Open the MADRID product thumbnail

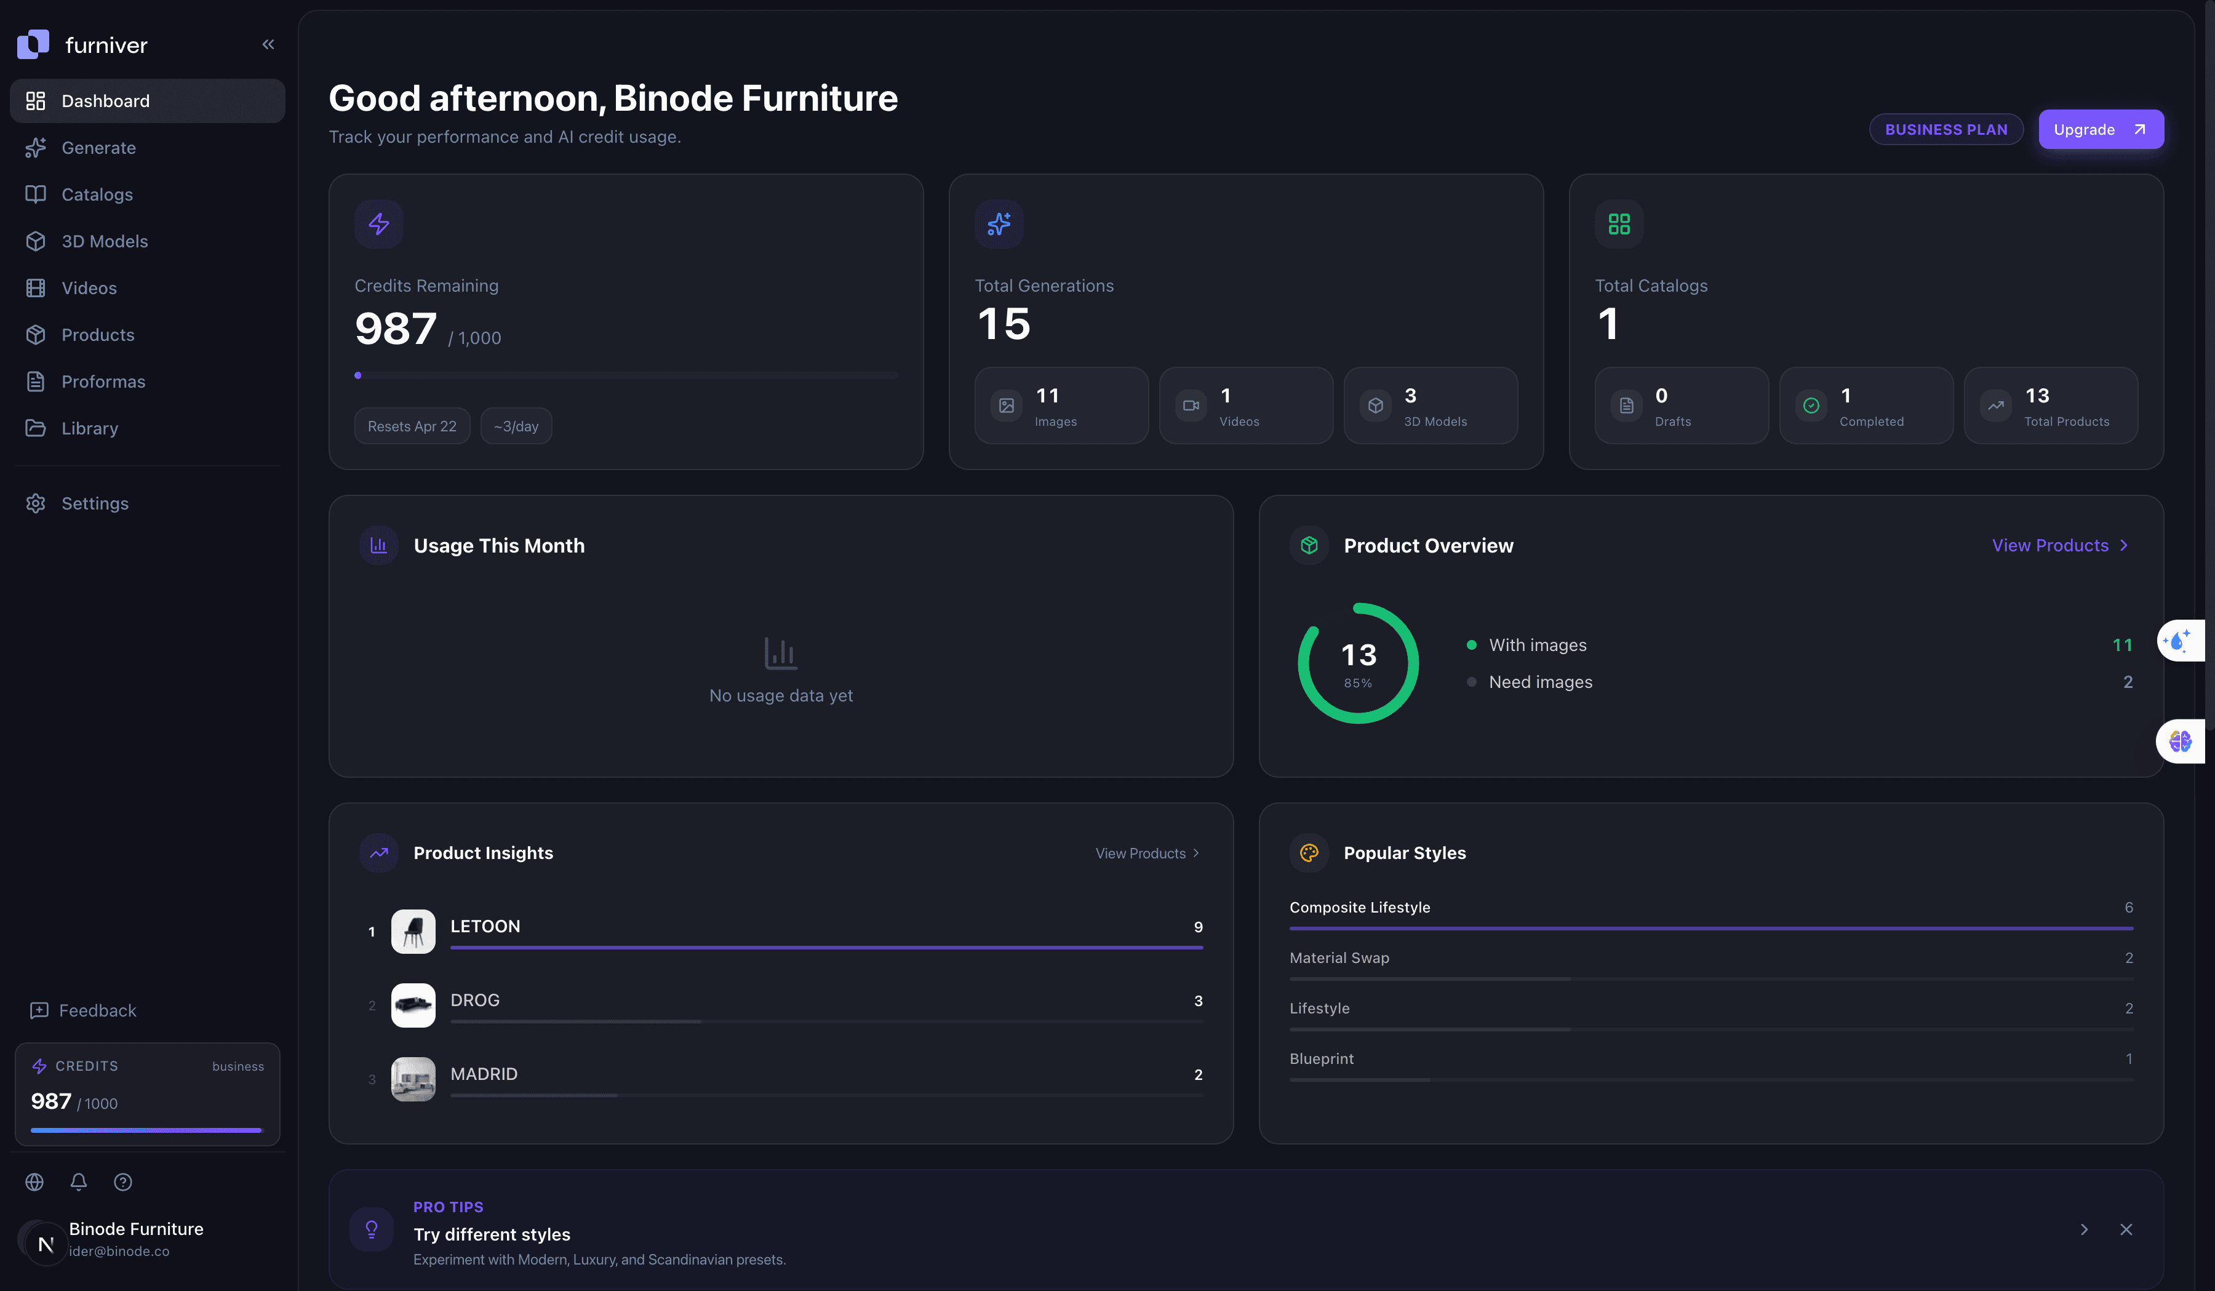(x=412, y=1078)
